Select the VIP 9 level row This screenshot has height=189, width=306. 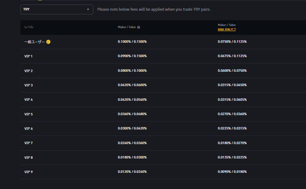tap(28, 172)
